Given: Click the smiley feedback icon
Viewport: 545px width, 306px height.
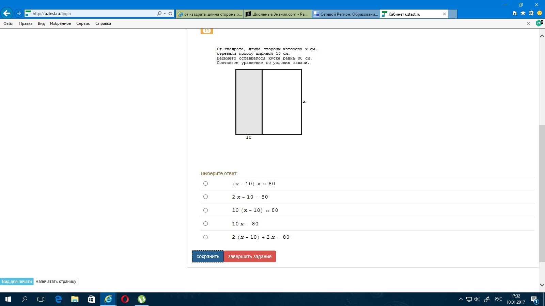Looking at the screenshot, I should [x=539, y=13].
